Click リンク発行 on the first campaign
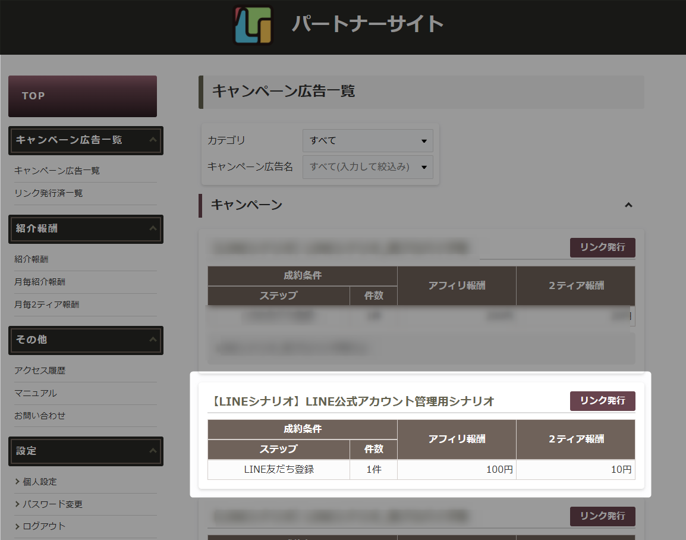The image size is (686, 540). [x=602, y=247]
